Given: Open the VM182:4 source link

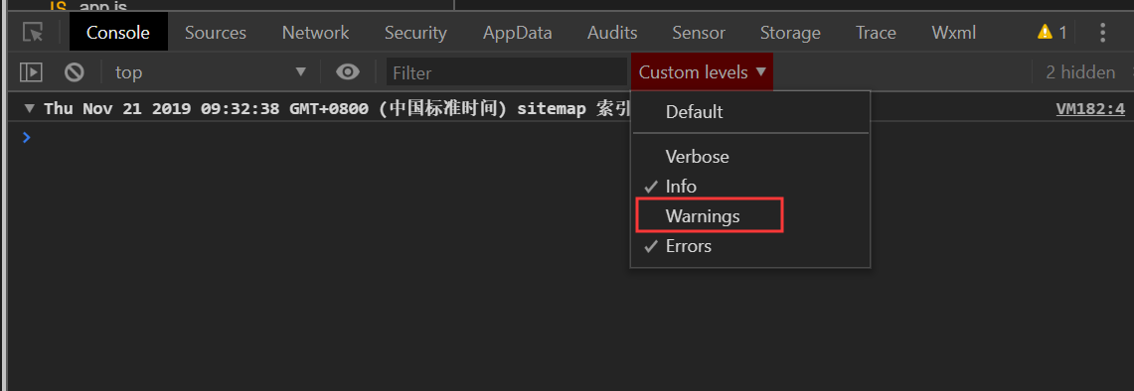Looking at the screenshot, I should [1090, 109].
